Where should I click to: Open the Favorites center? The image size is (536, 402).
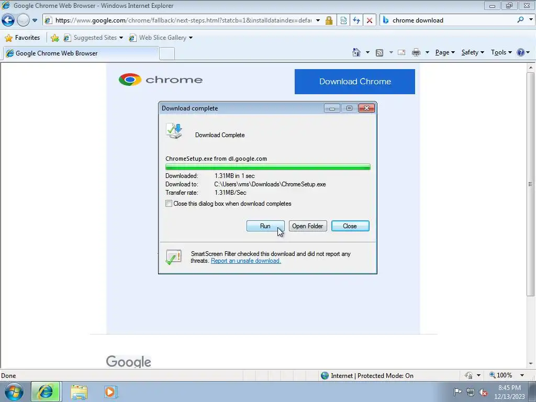[x=23, y=38]
